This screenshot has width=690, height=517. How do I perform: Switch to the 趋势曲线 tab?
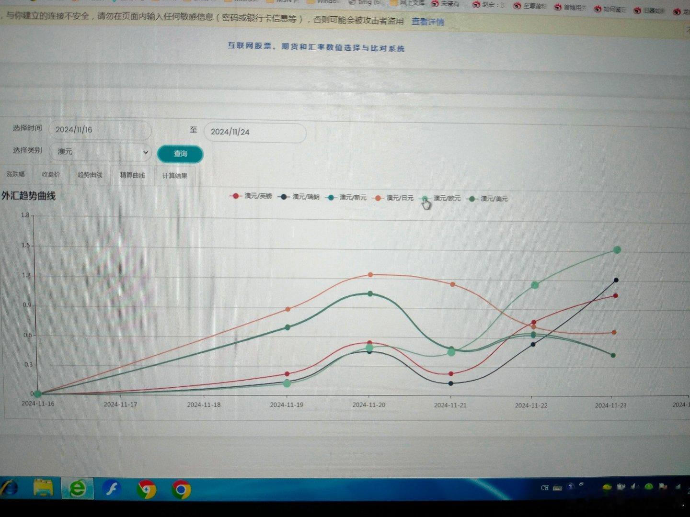coord(90,175)
